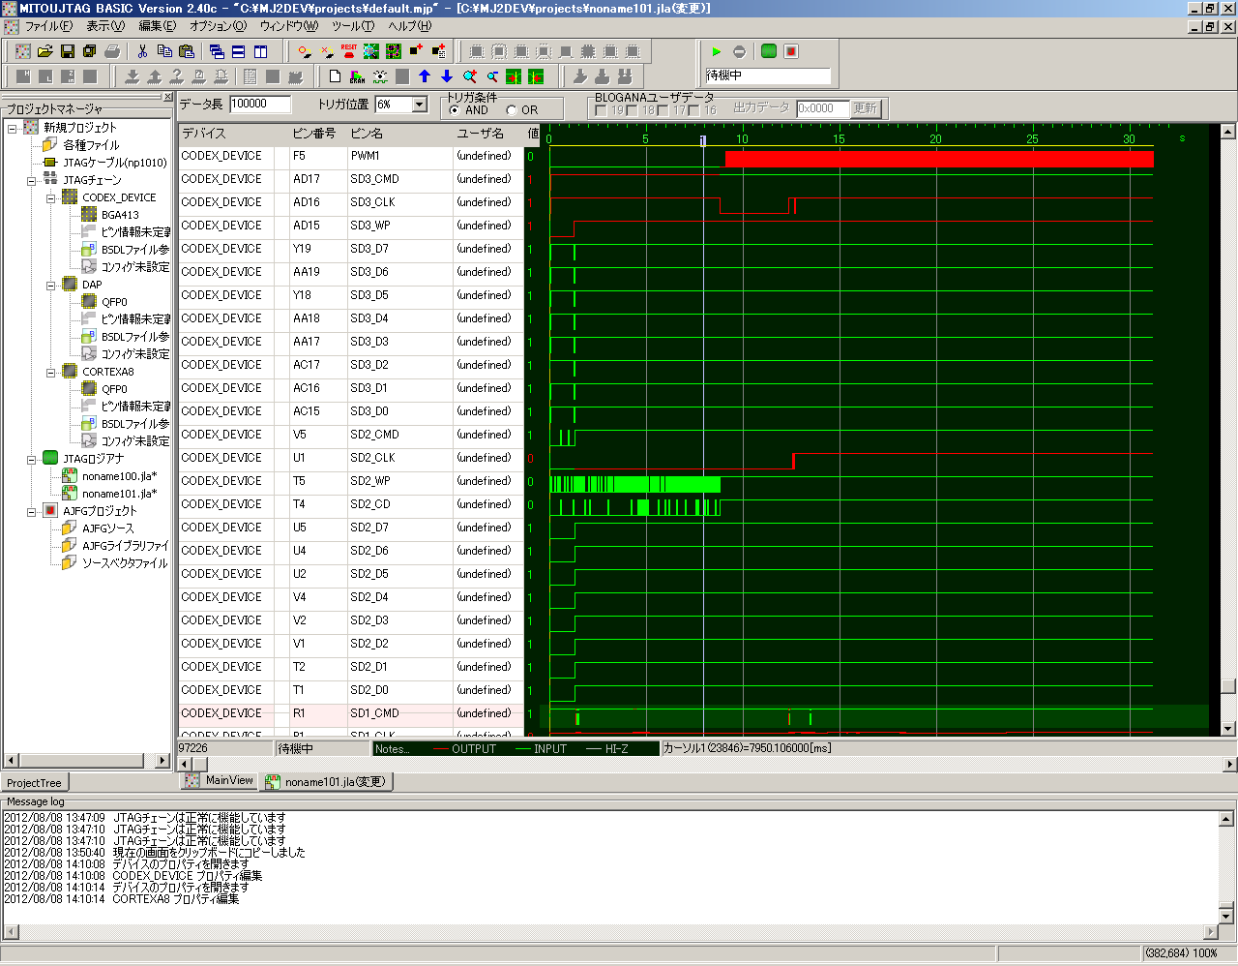Collapse the AJFGプロジェクト tree node
This screenshot has width=1238, height=966.
click(32, 511)
